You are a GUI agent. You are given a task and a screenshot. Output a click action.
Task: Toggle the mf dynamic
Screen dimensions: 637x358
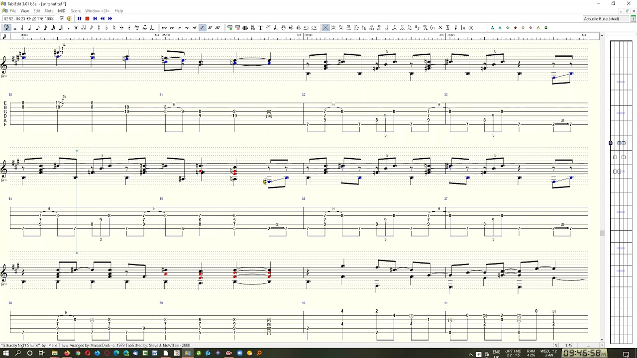tap(195, 28)
